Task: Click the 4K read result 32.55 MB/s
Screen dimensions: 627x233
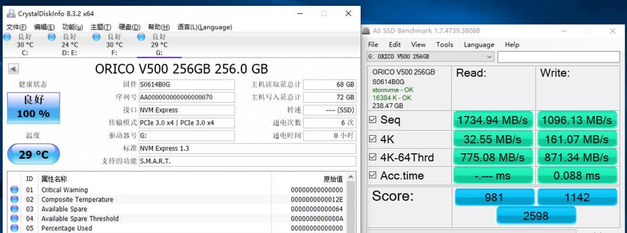Action: tap(492, 139)
